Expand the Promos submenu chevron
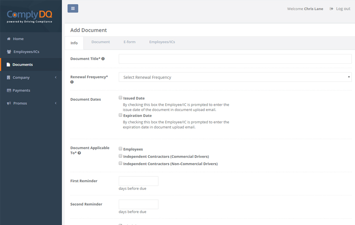 tap(56, 103)
